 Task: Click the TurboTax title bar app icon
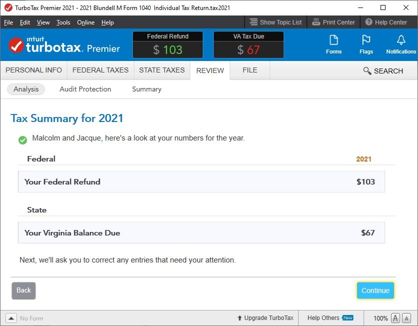point(8,7)
